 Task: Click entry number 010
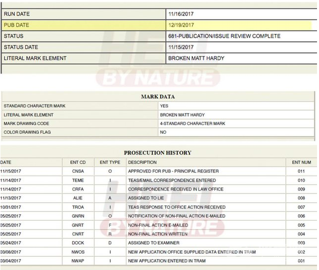[301, 180]
